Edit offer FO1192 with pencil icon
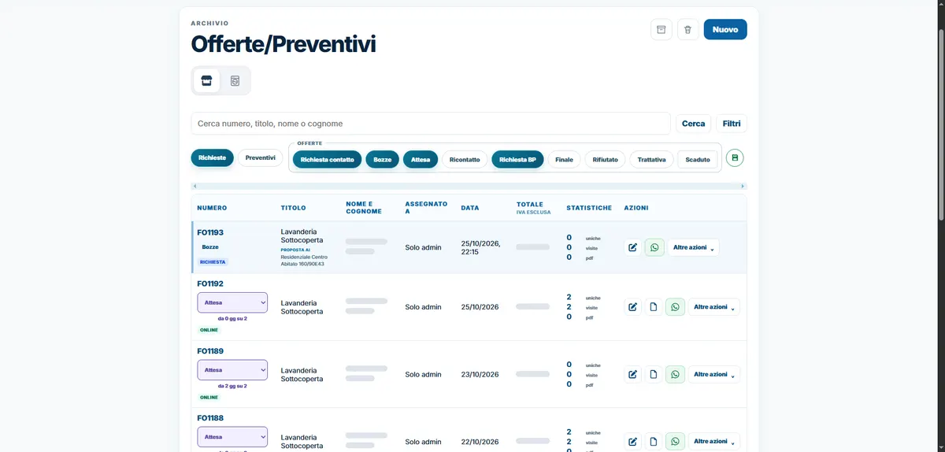945x452 pixels. (632, 307)
